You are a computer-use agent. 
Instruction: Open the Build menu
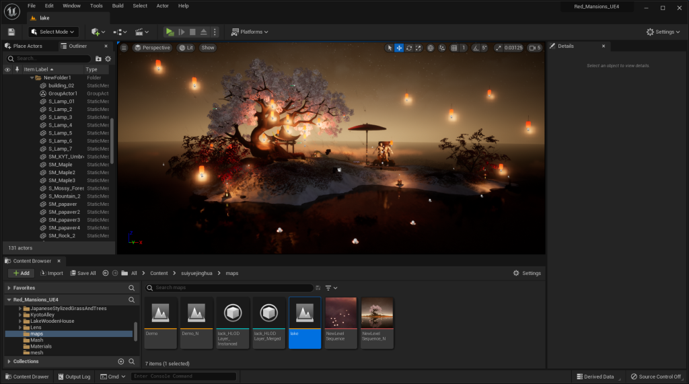point(118,5)
